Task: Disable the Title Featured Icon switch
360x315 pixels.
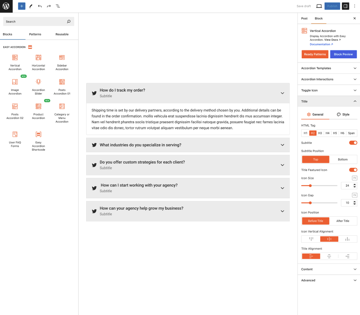Action: tap(353, 170)
